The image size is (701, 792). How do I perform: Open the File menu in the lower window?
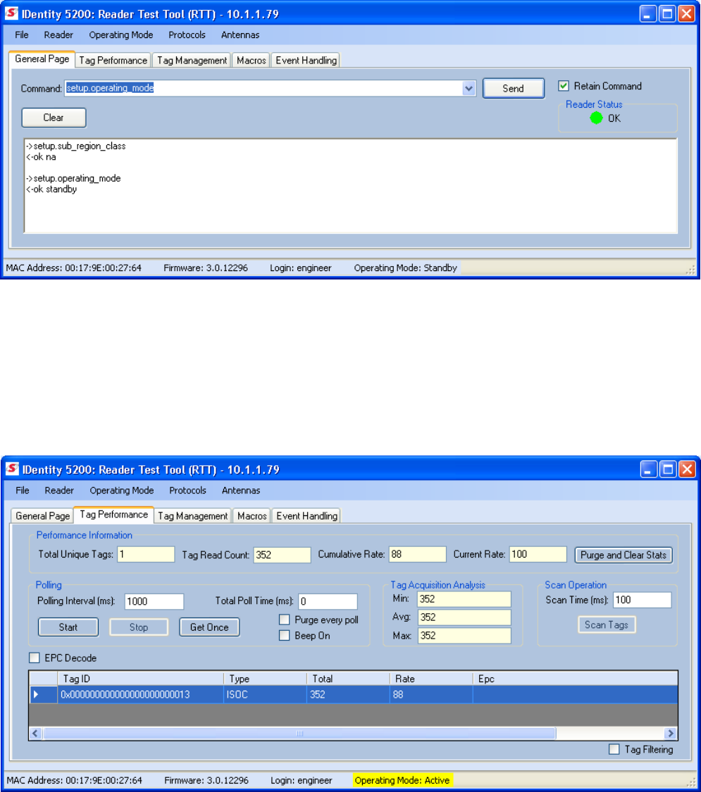[23, 491]
